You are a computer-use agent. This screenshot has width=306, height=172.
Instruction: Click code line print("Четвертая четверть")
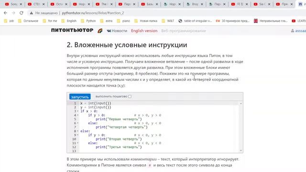coord(121,127)
